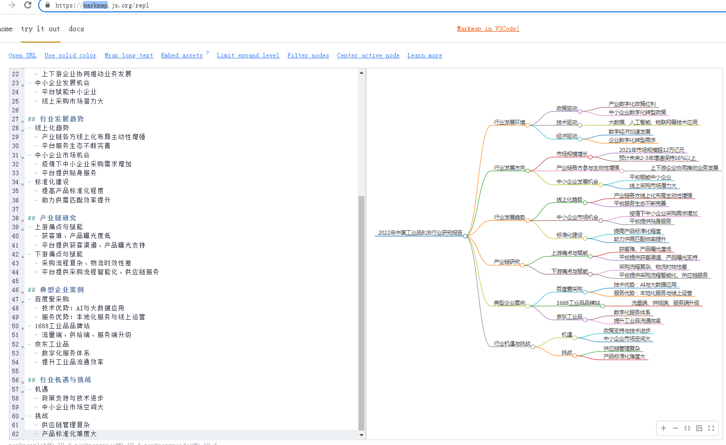Click the 1688工业品品牌站 node label
The image size is (726, 445).
[x=578, y=303]
